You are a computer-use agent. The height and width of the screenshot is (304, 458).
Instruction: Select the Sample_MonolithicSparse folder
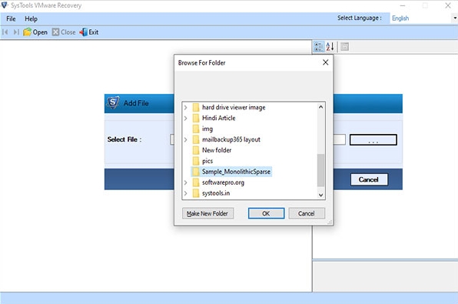click(x=236, y=172)
